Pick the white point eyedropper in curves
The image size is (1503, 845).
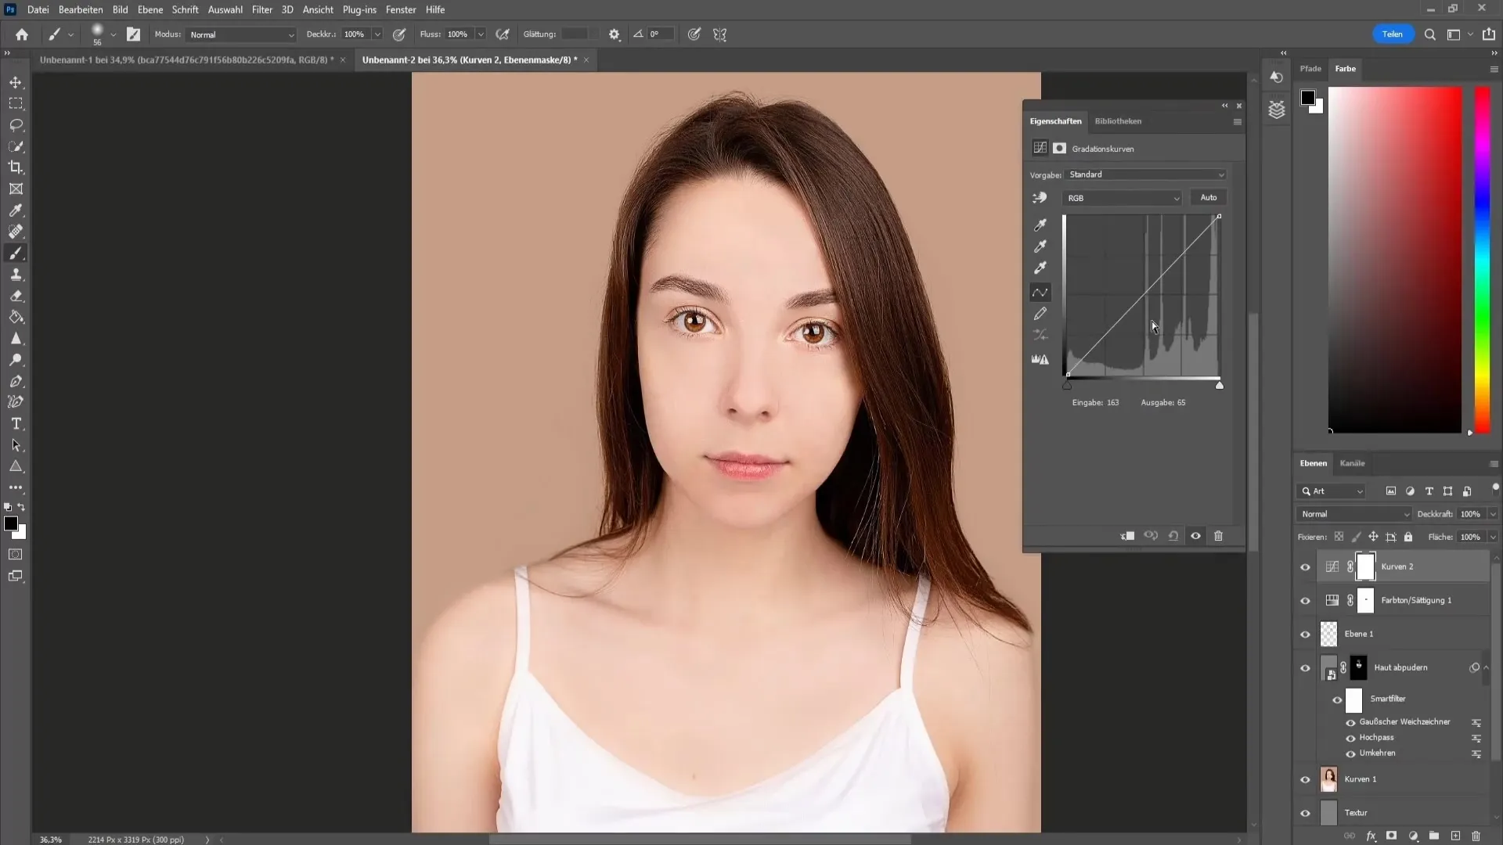(x=1040, y=268)
